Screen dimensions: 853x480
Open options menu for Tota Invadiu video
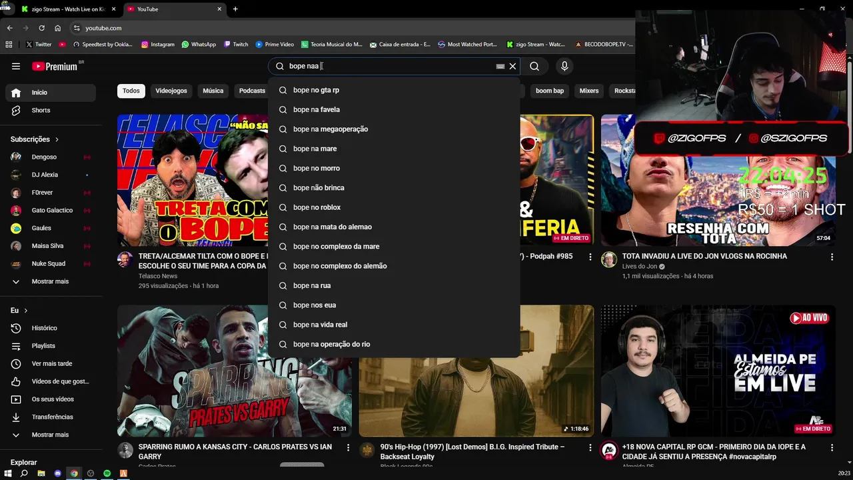832,257
